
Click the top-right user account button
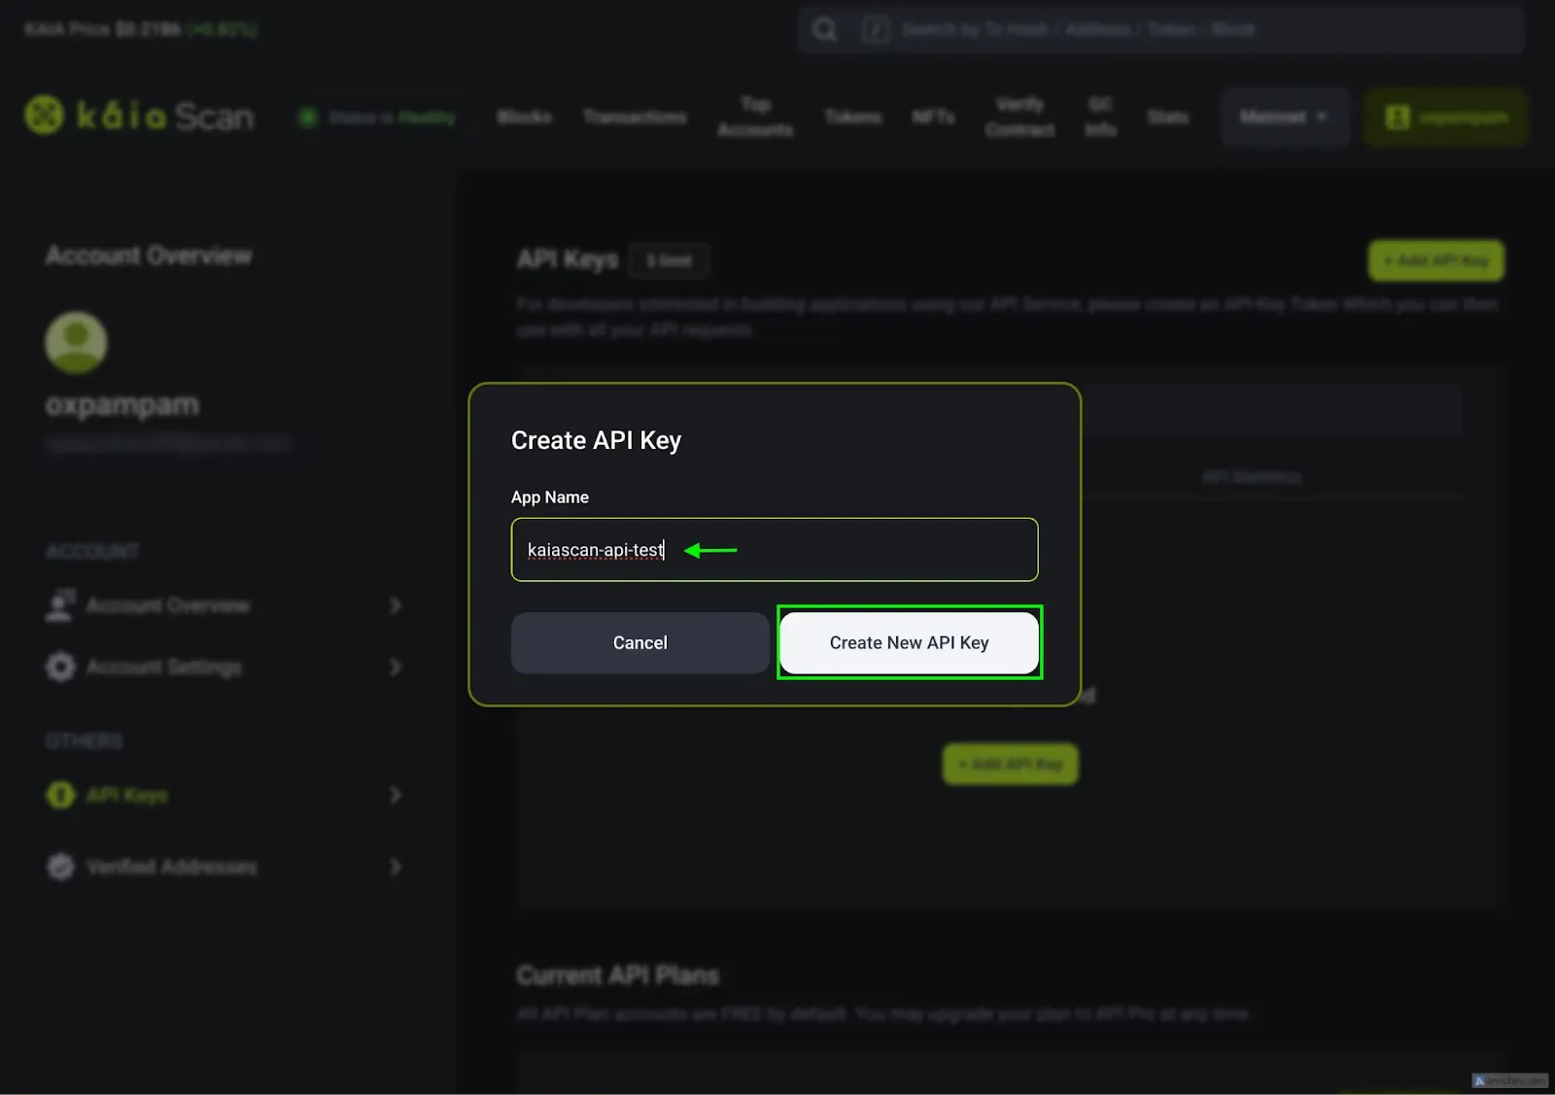pyautogui.click(x=1445, y=118)
